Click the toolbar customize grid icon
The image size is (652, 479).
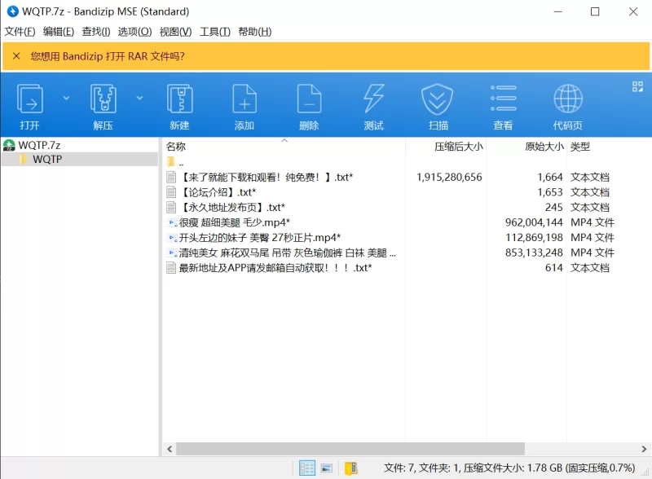[x=637, y=86]
